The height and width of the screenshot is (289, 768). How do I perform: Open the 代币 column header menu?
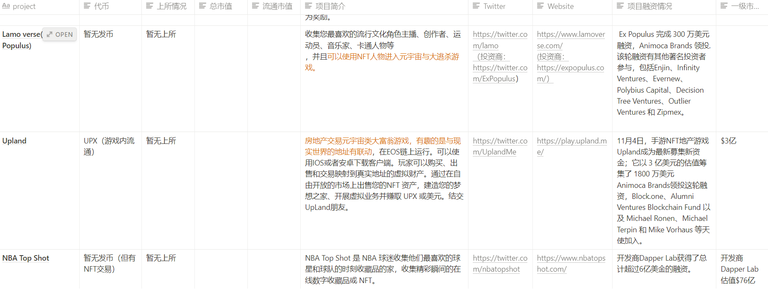coord(110,6)
